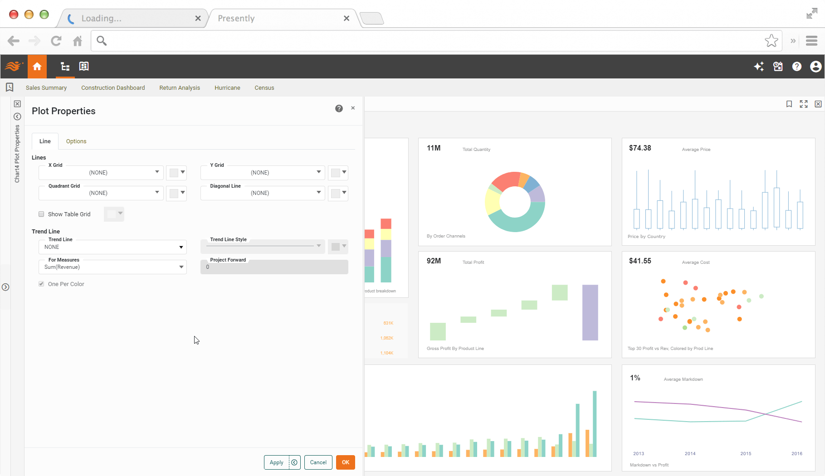Open Hurricane bookmark
Screen dimensions: 825x476
pyautogui.click(x=227, y=87)
